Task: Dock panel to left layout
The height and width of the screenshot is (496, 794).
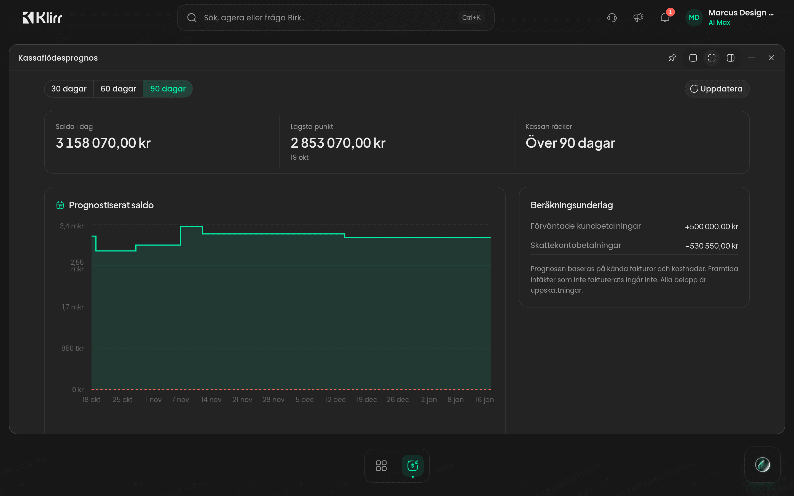Action: (x=693, y=58)
